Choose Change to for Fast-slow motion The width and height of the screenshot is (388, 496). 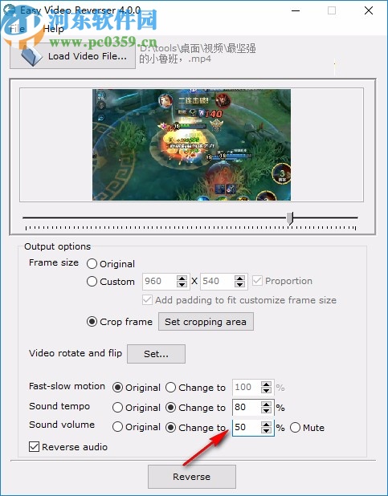pyautogui.click(x=195, y=388)
